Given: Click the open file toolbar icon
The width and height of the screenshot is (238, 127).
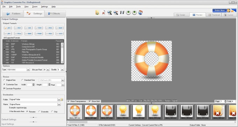Looking at the screenshot, I should [x=97, y=13].
